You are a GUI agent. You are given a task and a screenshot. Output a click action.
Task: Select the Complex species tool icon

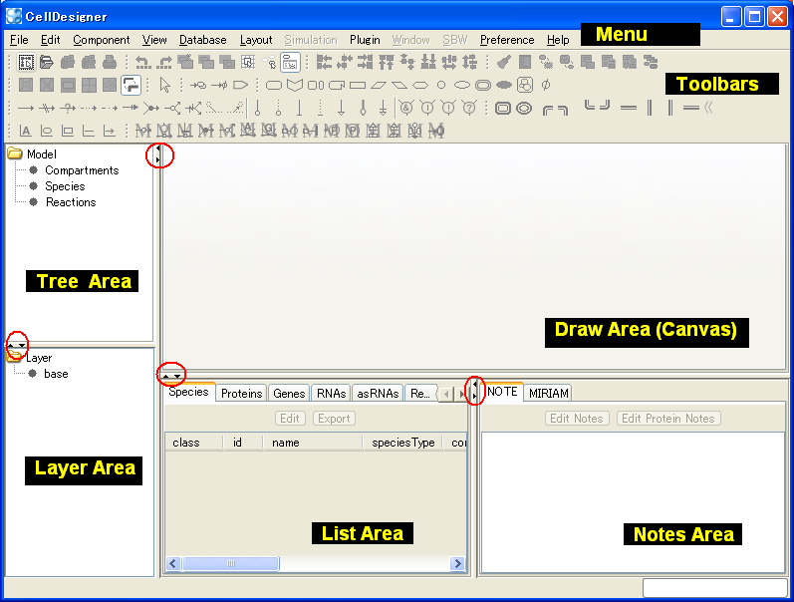pos(525,85)
